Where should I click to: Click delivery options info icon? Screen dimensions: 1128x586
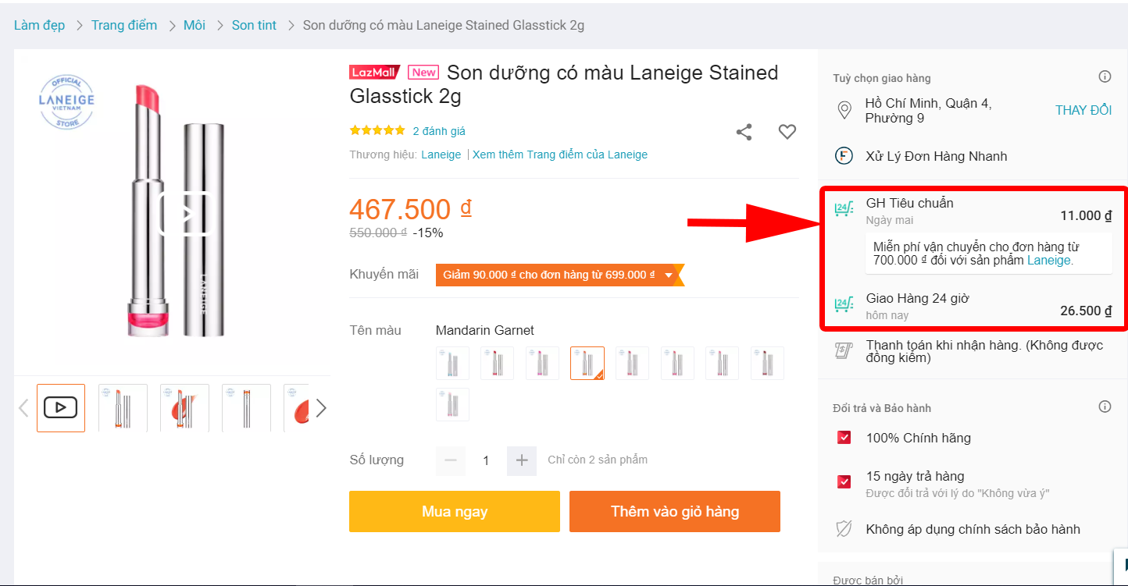(1105, 76)
